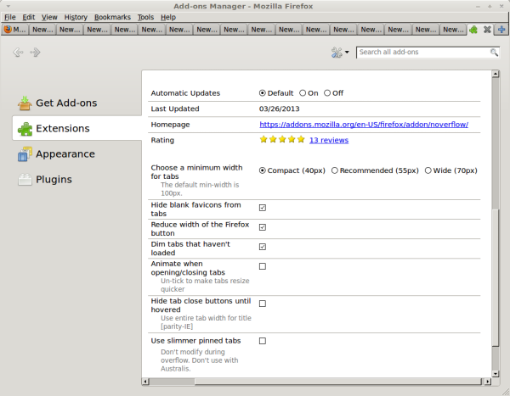Screen dimensions: 510x396
Task: Click the five-star rating icons
Action: click(282, 140)
